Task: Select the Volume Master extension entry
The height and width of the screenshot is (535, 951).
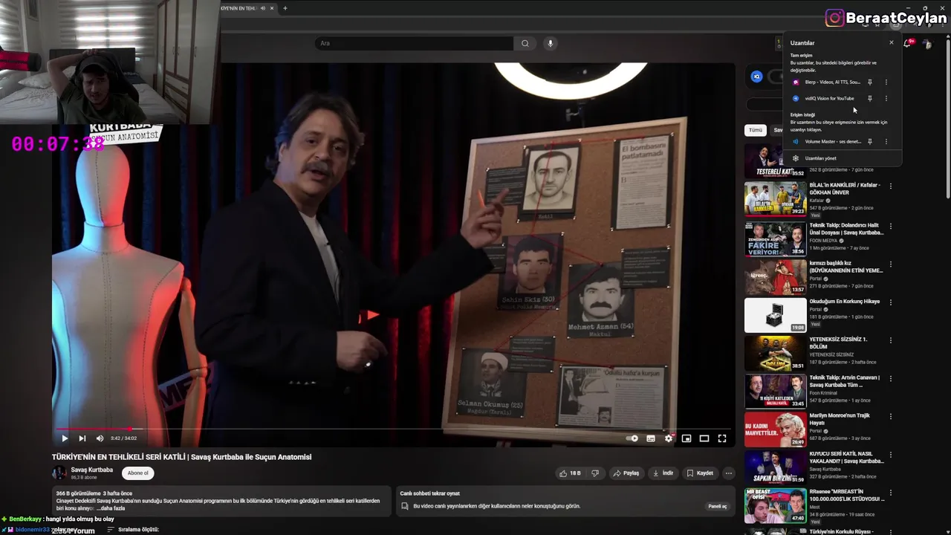Action: 828,141
